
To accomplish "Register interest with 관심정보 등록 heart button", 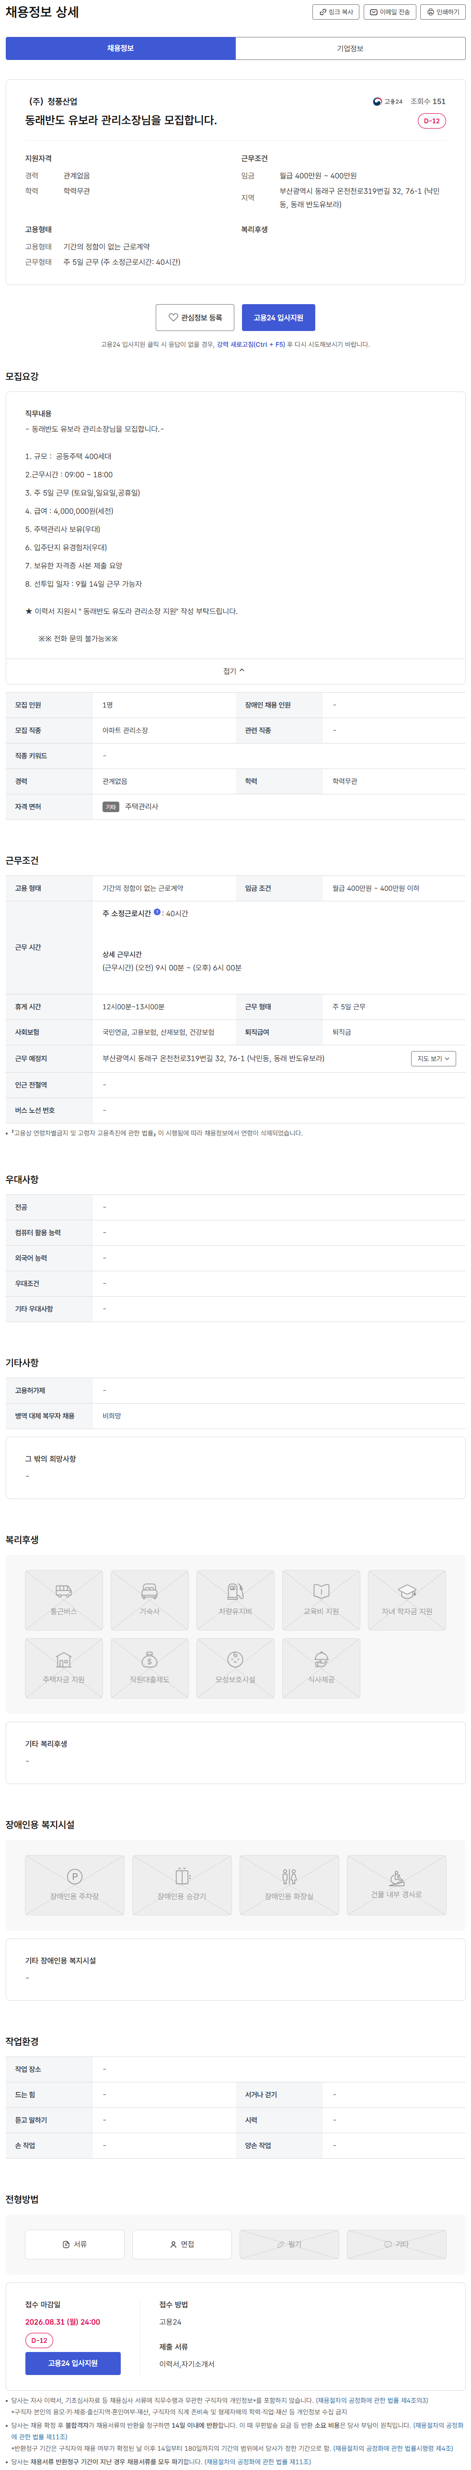I will (x=195, y=318).
